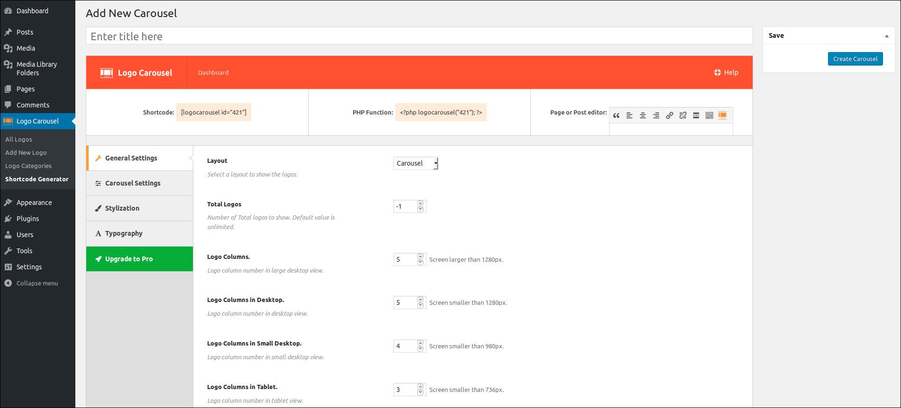901x408 pixels.
Task: Increase the Total Logos value
Action: click(420, 204)
